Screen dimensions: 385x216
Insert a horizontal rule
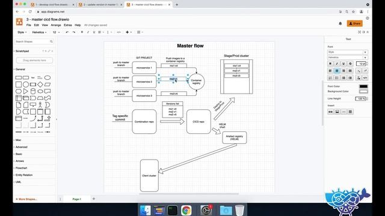coord(343,112)
